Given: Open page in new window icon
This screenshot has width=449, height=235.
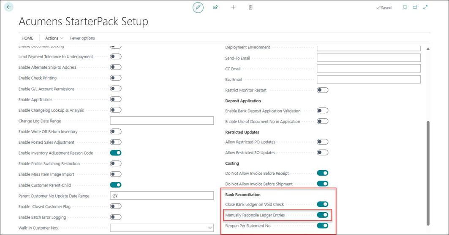Looking at the screenshot, I should [415, 8].
